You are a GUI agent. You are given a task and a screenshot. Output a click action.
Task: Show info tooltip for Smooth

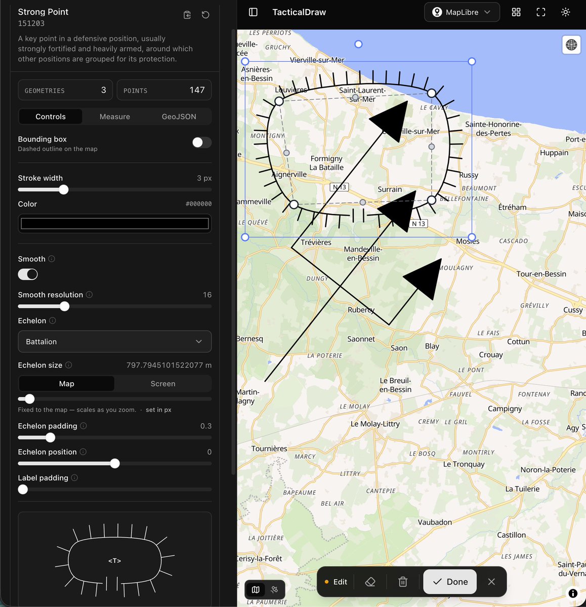(52, 259)
